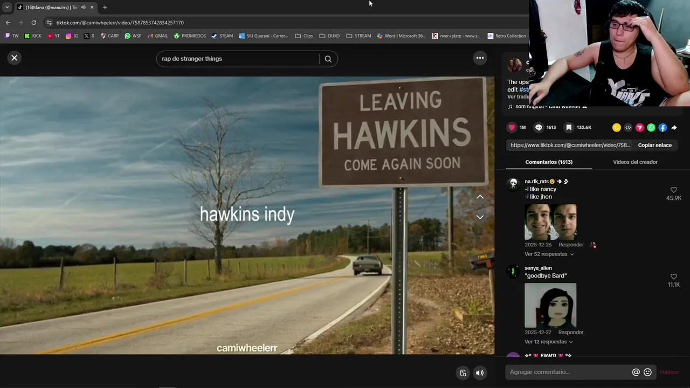Send to friends via pink icon
Screen dimensions: 690x388
pos(639,128)
